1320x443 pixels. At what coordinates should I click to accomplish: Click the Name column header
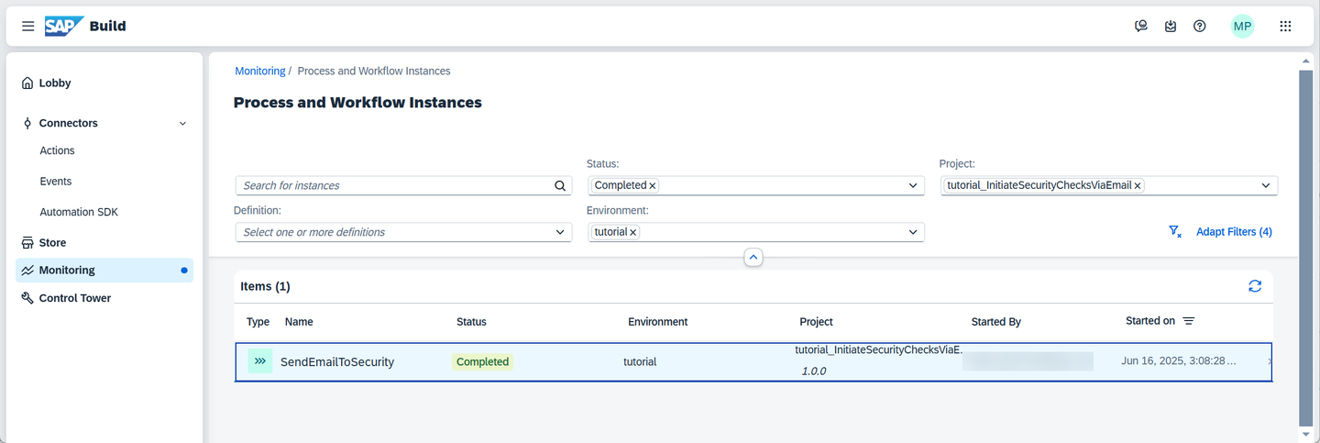299,322
